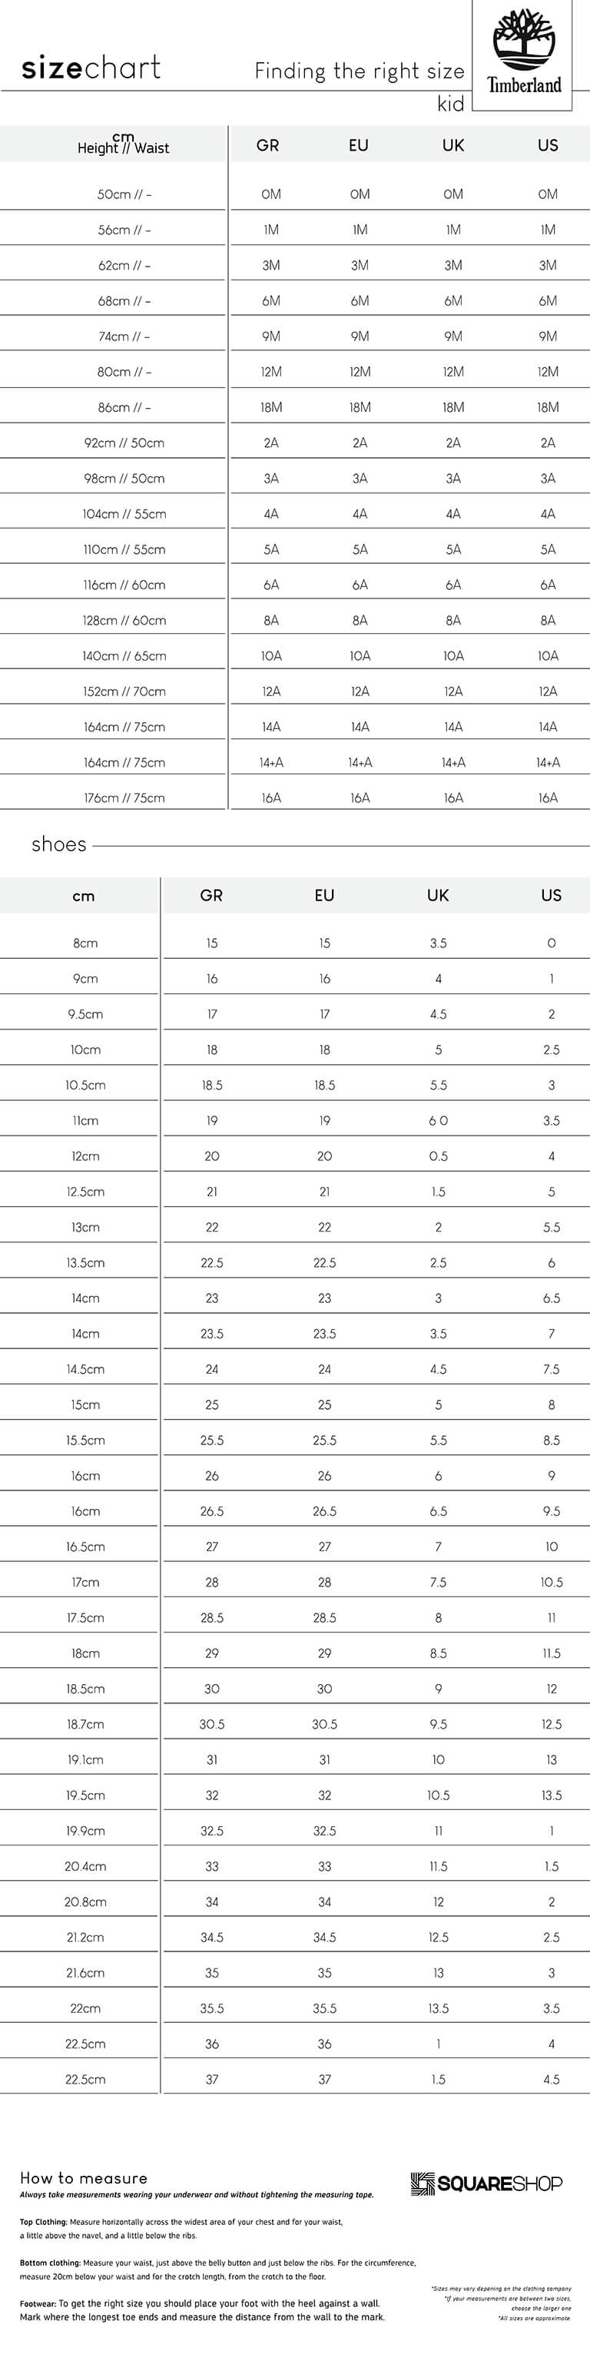
Task: Click the SQUARESHOP logo icon
Action: [421, 2184]
